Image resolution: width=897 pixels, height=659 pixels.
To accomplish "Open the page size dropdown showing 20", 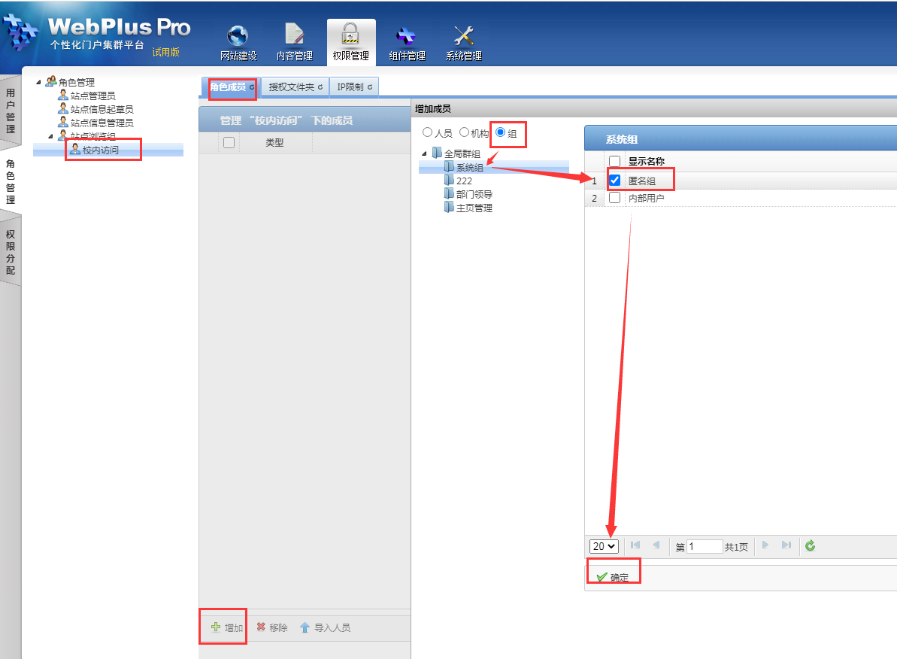I will point(604,546).
